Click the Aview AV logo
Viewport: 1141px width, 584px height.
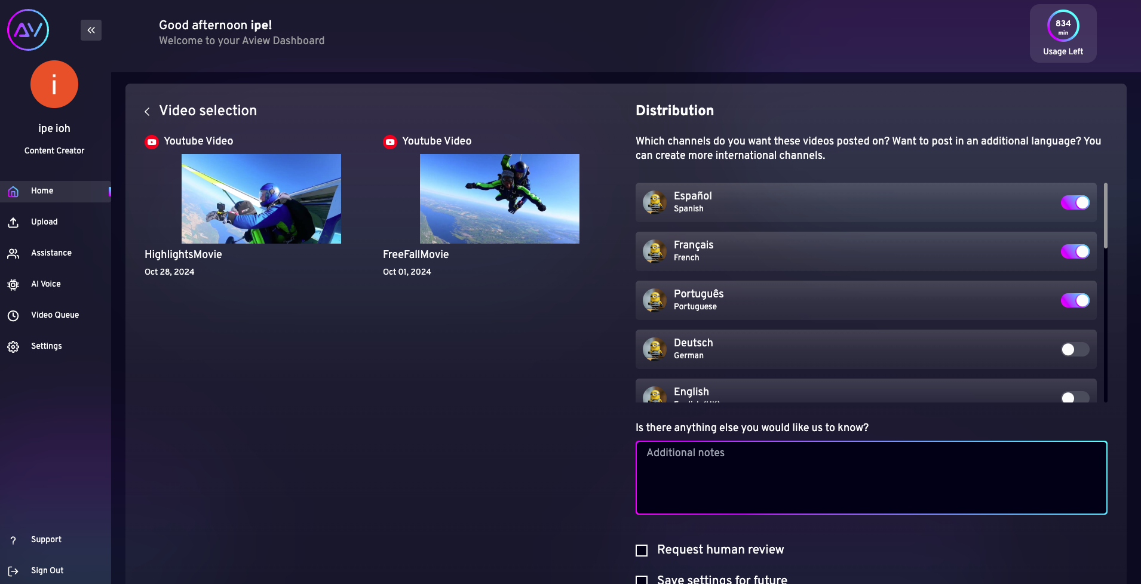coord(28,30)
